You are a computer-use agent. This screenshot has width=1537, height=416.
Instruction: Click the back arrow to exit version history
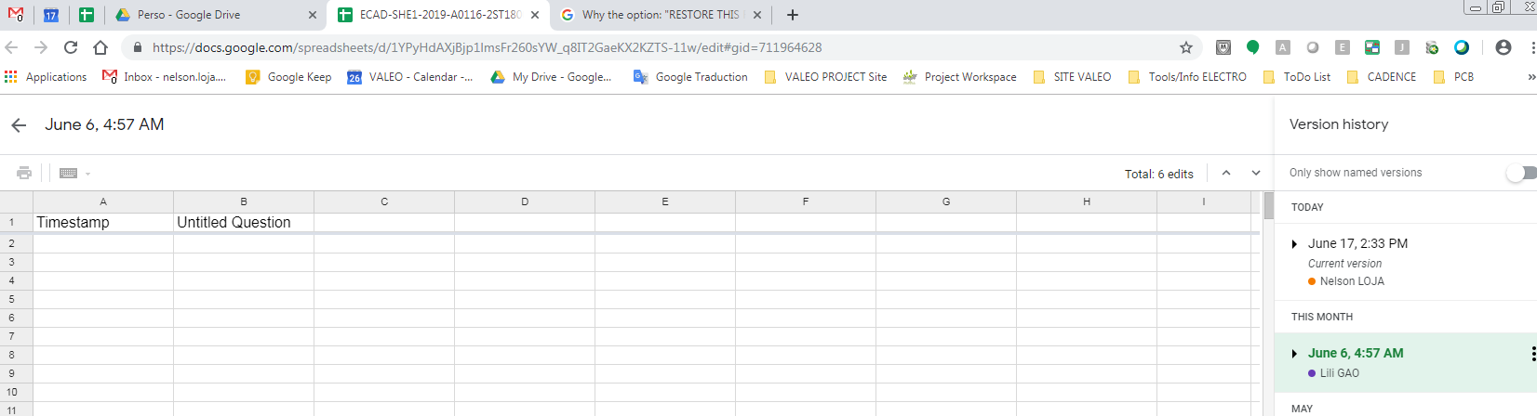click(19, 125)
